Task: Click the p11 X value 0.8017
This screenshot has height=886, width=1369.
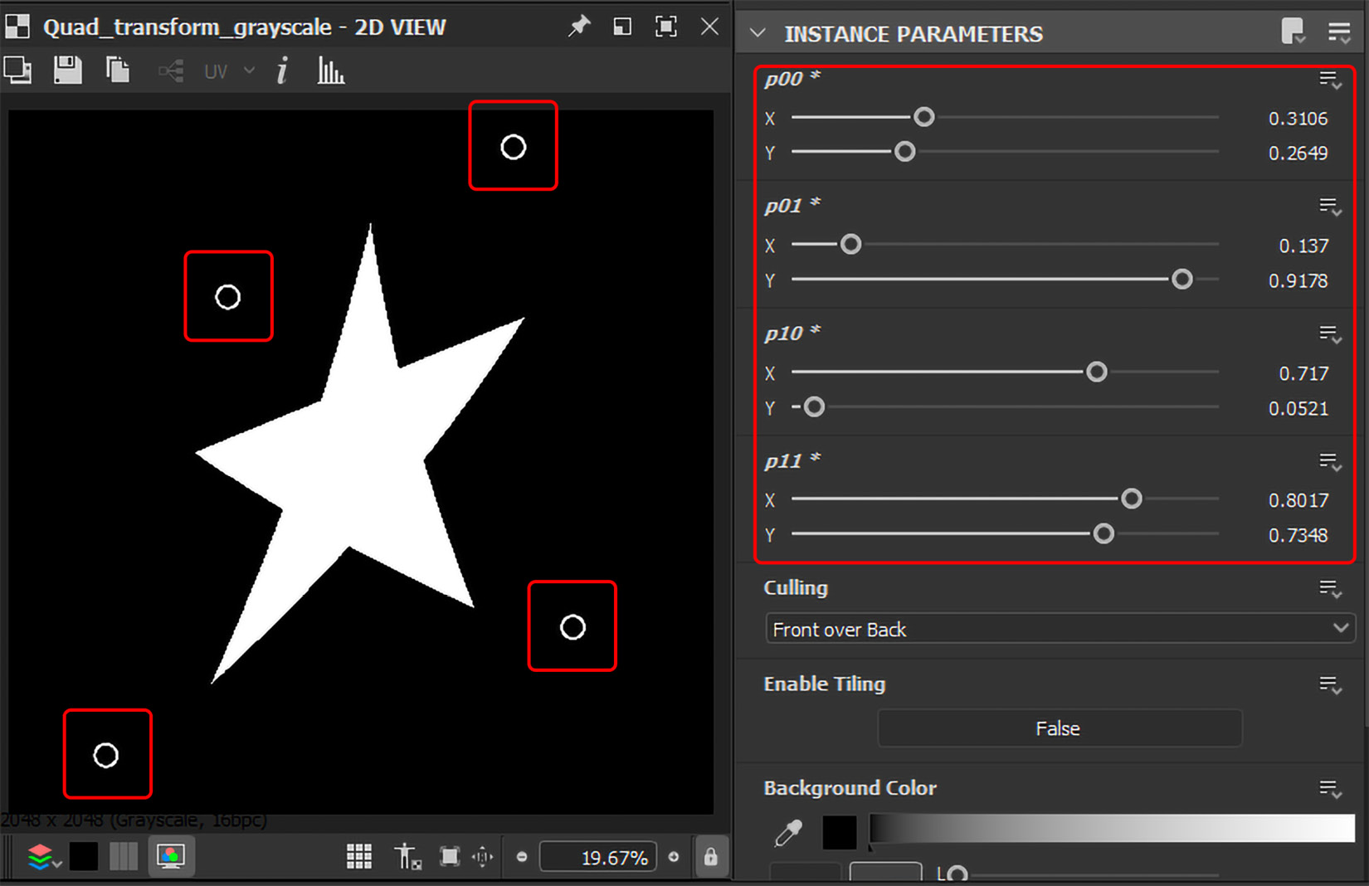Action: (x=1298, y=501)
